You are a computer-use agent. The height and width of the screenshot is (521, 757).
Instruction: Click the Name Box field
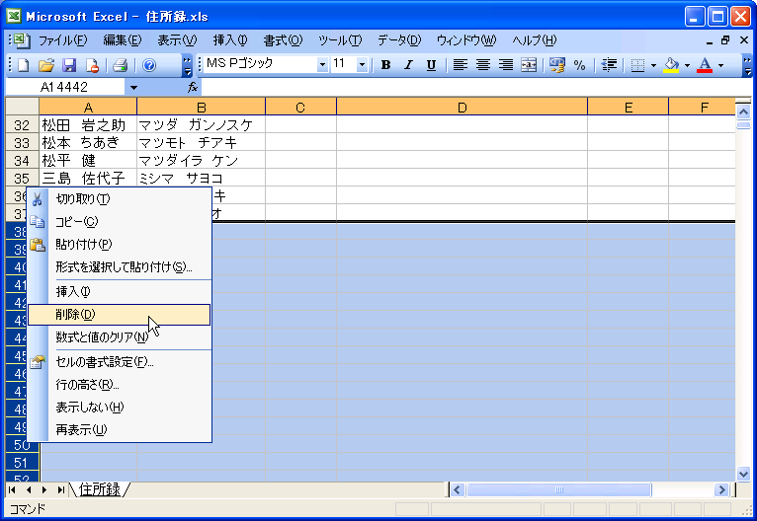click(x=65, y=87)
